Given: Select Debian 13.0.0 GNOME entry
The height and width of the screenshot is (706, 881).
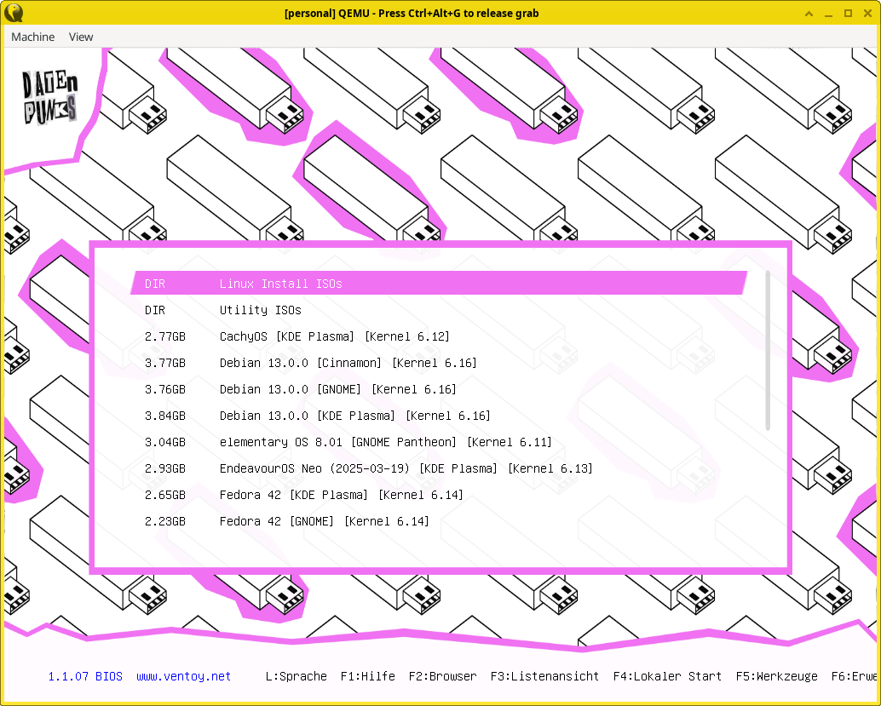Looking at the screenshot, I should point(337,389).
